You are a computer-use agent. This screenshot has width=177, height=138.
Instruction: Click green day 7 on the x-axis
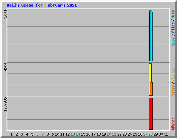43,134
